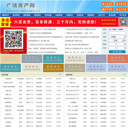Image resolution: width=128 pixels, height=128 pixels.
Task: Click the 298.0万 price cell
Action: coord(59,79)
